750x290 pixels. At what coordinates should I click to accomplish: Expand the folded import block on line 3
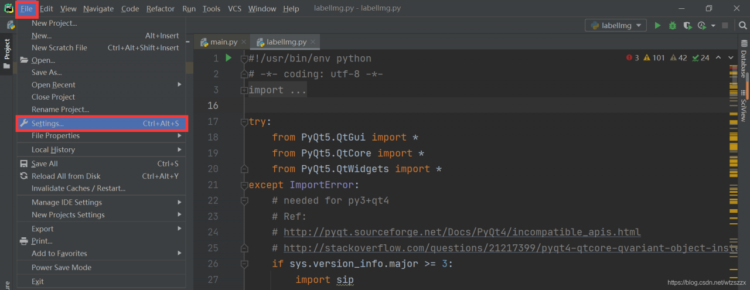tap(244, 90)
